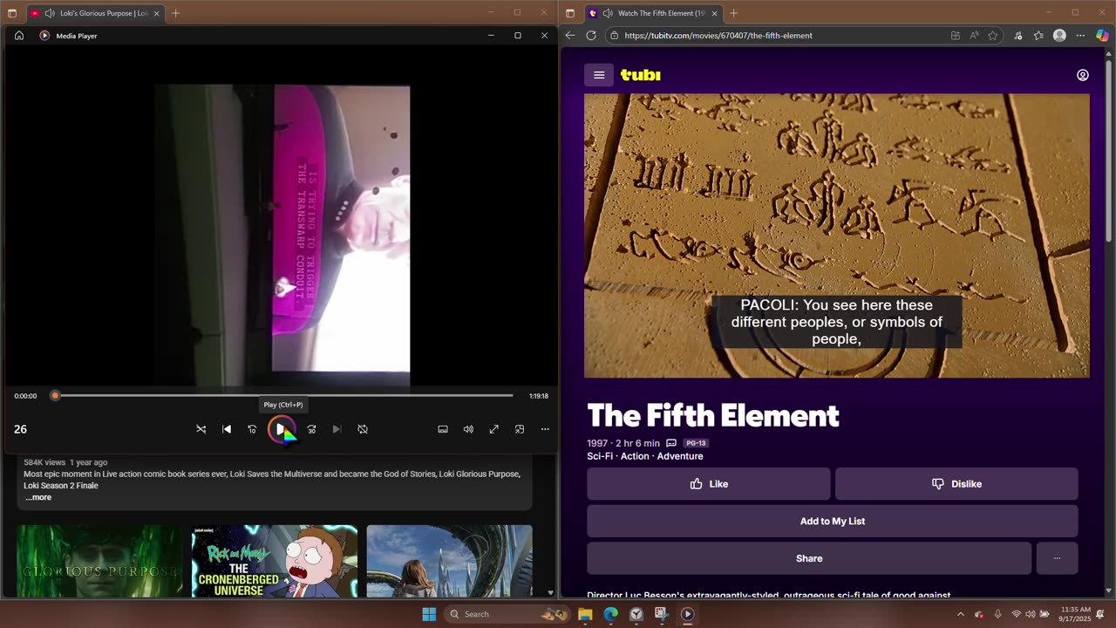This screenshot has width=1116, height=628.
Task: Close the Loki's Glorious Purpose tab
Action: 157,13
